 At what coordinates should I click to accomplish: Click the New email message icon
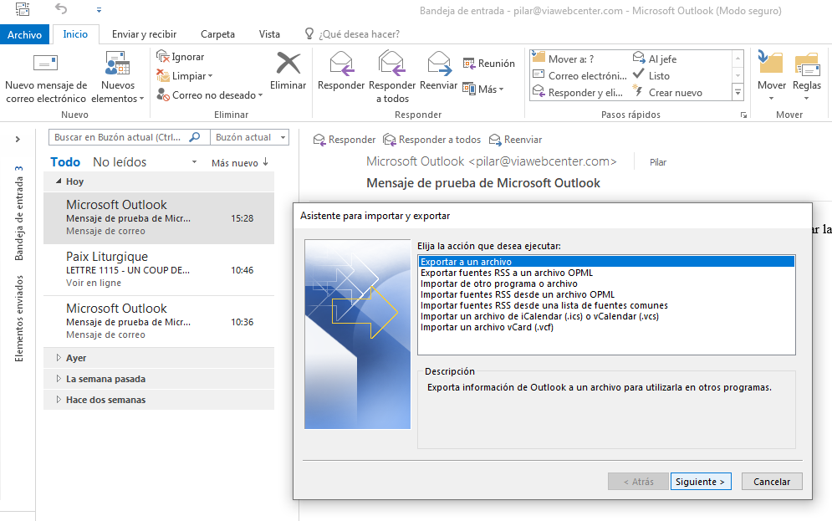pos(45,63)
